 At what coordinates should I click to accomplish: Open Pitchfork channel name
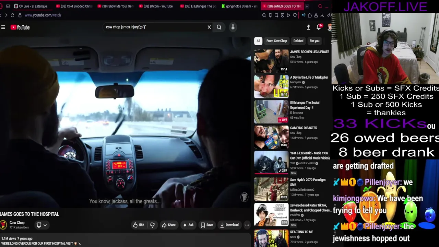coord(296,215)
